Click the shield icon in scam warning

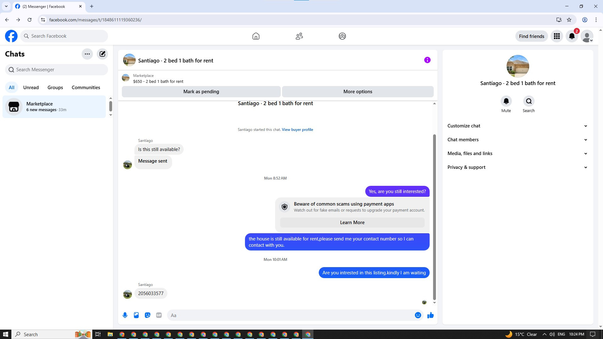coord(285,207)
